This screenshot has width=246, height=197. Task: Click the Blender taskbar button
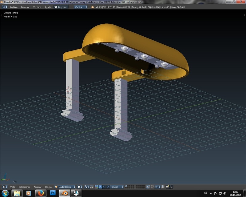(x=65, y=193)
